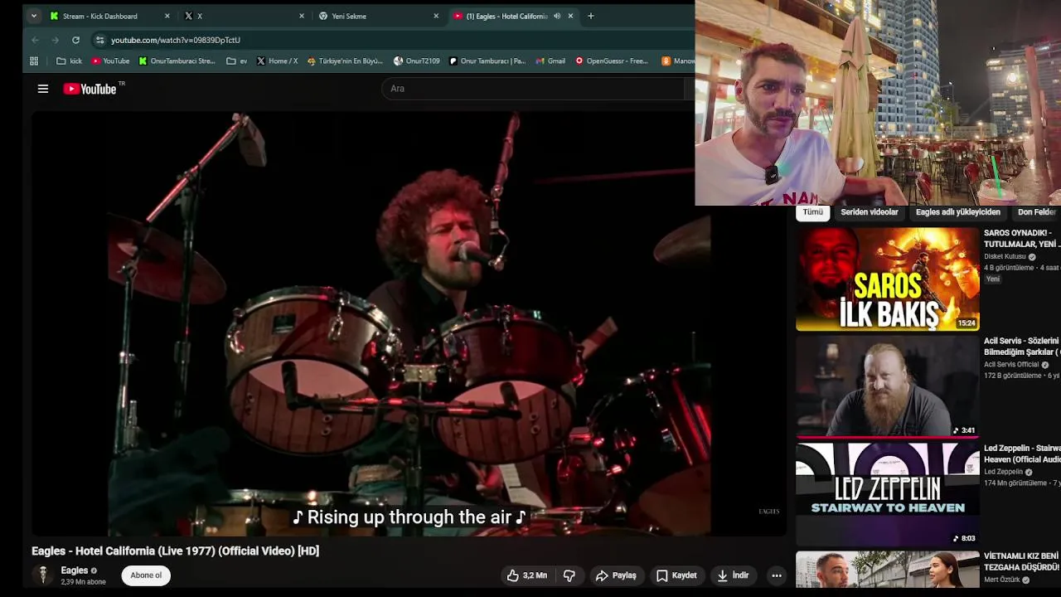
Task: Select the Seriden videolar filter chip
Action: (x=870, y=212)
